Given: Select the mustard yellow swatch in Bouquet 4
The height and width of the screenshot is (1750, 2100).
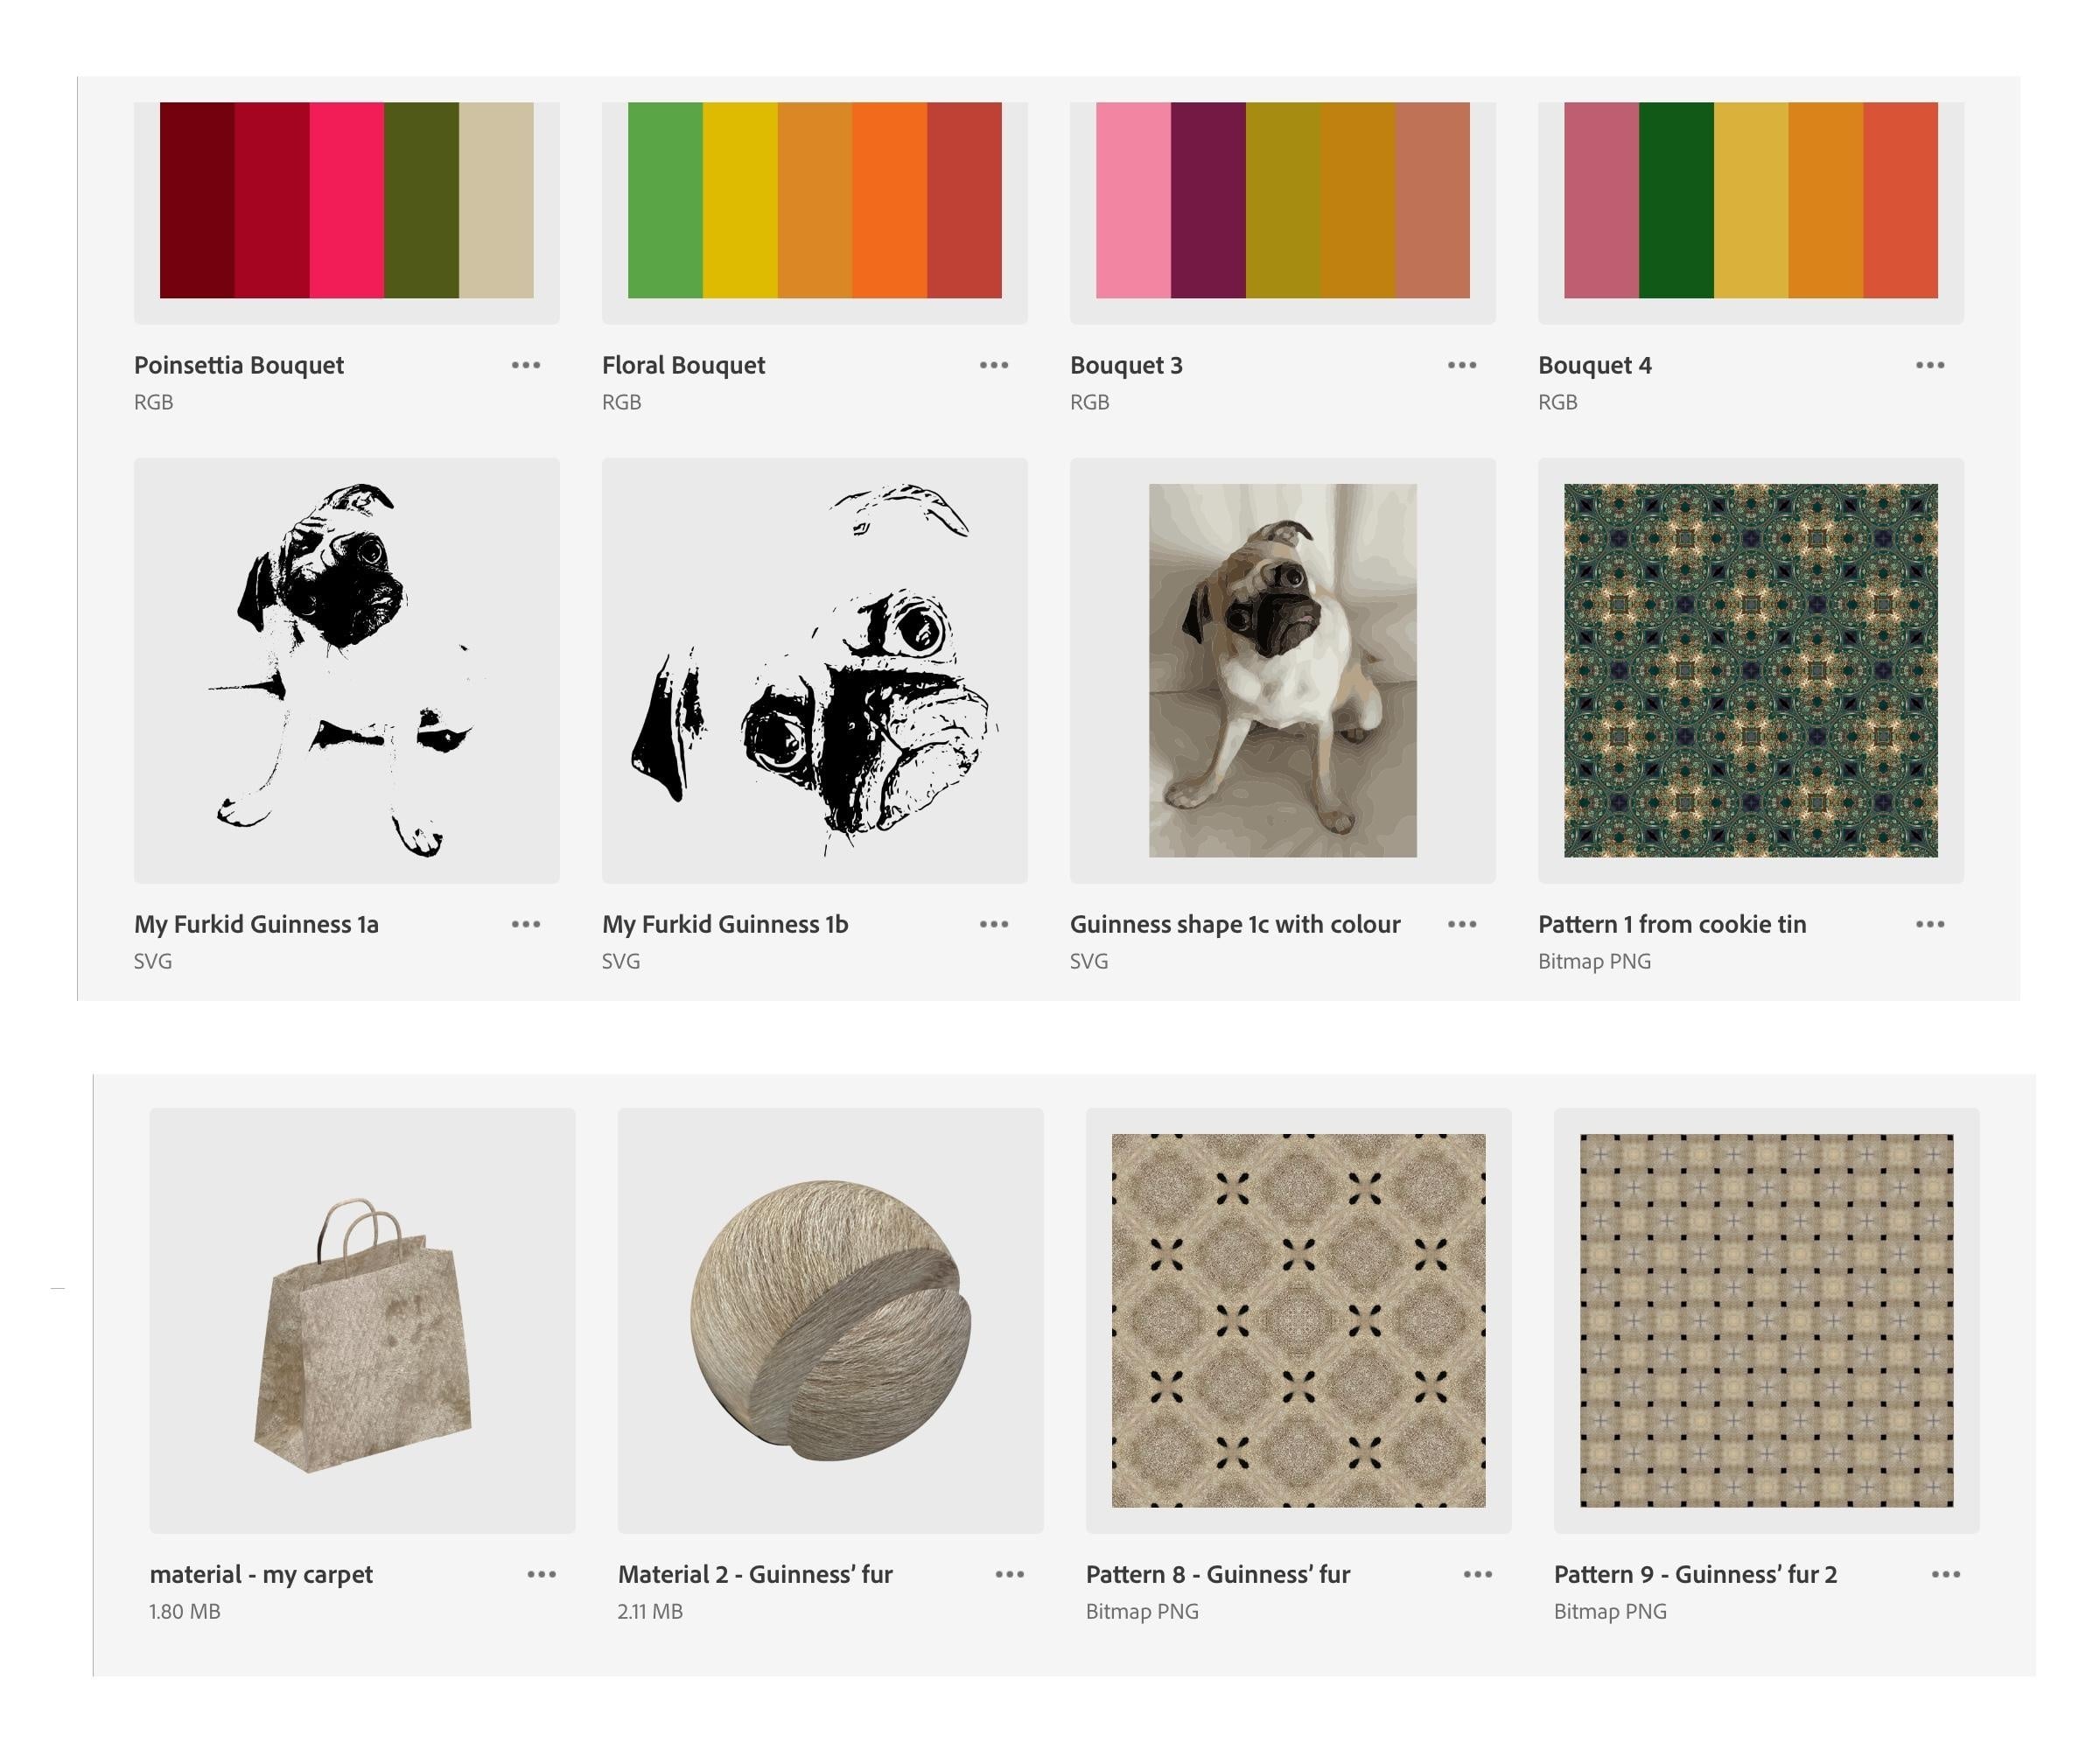Looking at the screenshot, I should 1751,200.
